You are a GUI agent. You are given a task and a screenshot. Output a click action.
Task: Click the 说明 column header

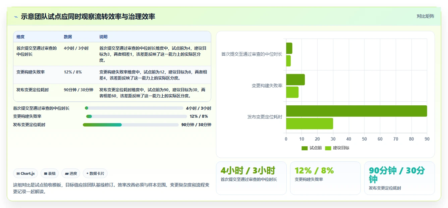pyautogui.click(x=103, y=37)
